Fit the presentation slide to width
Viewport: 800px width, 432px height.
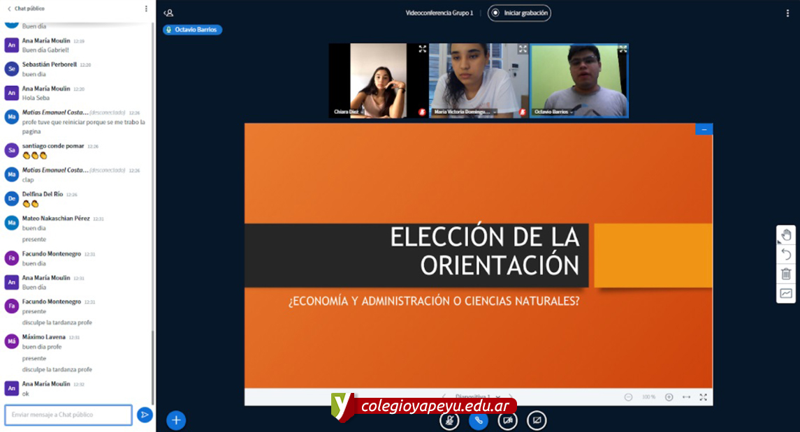coord(686,397)
